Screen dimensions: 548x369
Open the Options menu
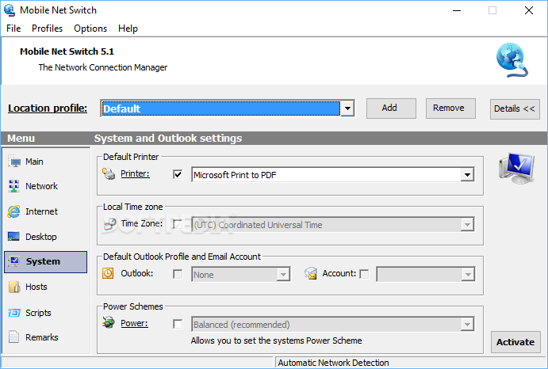click(90, 29)
